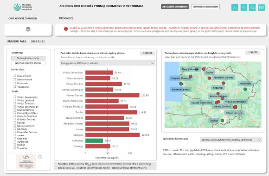Click the Žemaitija bar in chart
Screen dimensions: 269x176
click(x=98, y=146)
